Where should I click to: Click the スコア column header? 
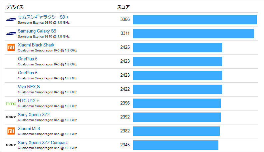[x=124, y=7]
